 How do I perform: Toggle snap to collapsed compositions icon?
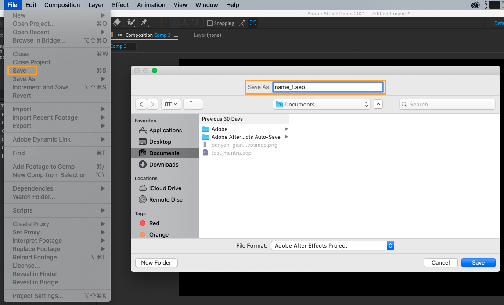tap(253, 23)
